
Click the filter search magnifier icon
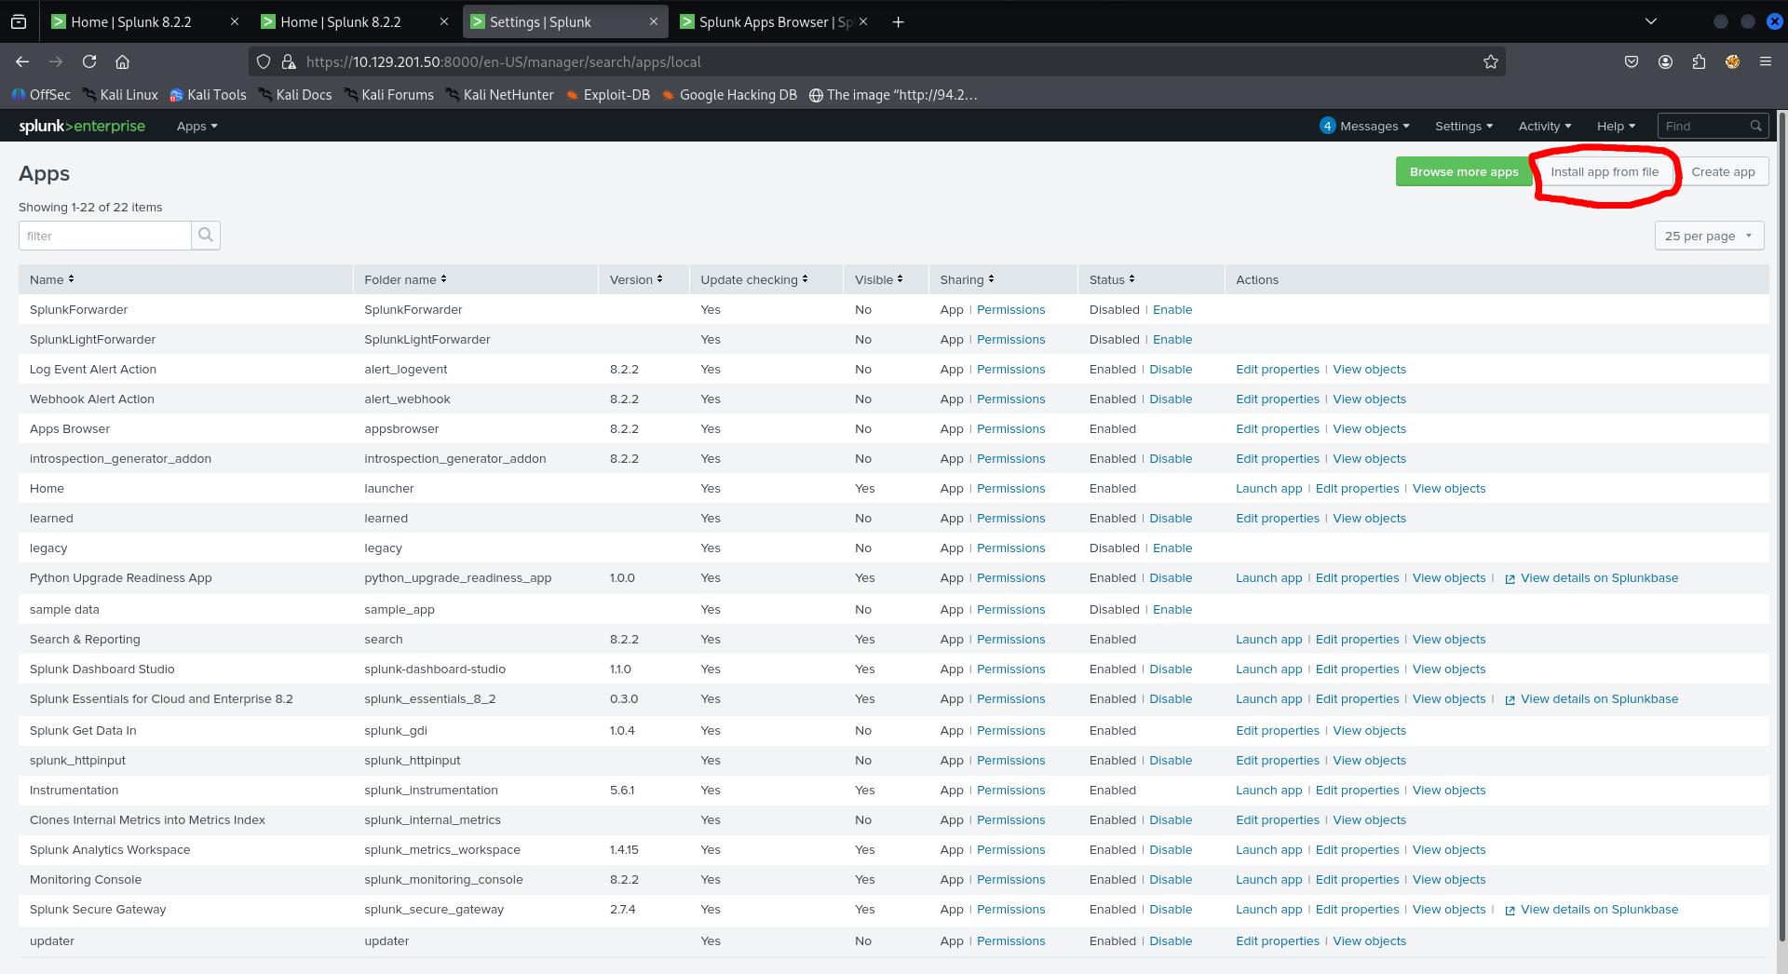pos(205,236)
